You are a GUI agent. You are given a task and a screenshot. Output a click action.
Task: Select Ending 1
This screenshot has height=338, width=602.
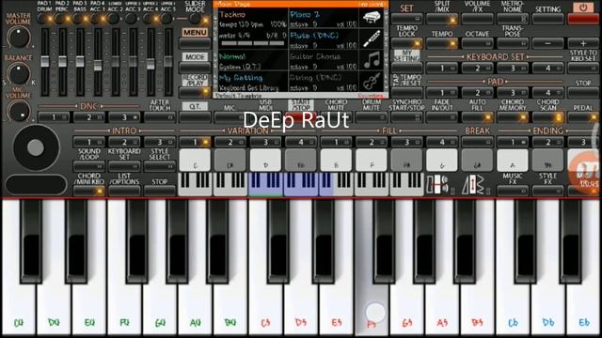pyautogui.click(x=513, y=142)
